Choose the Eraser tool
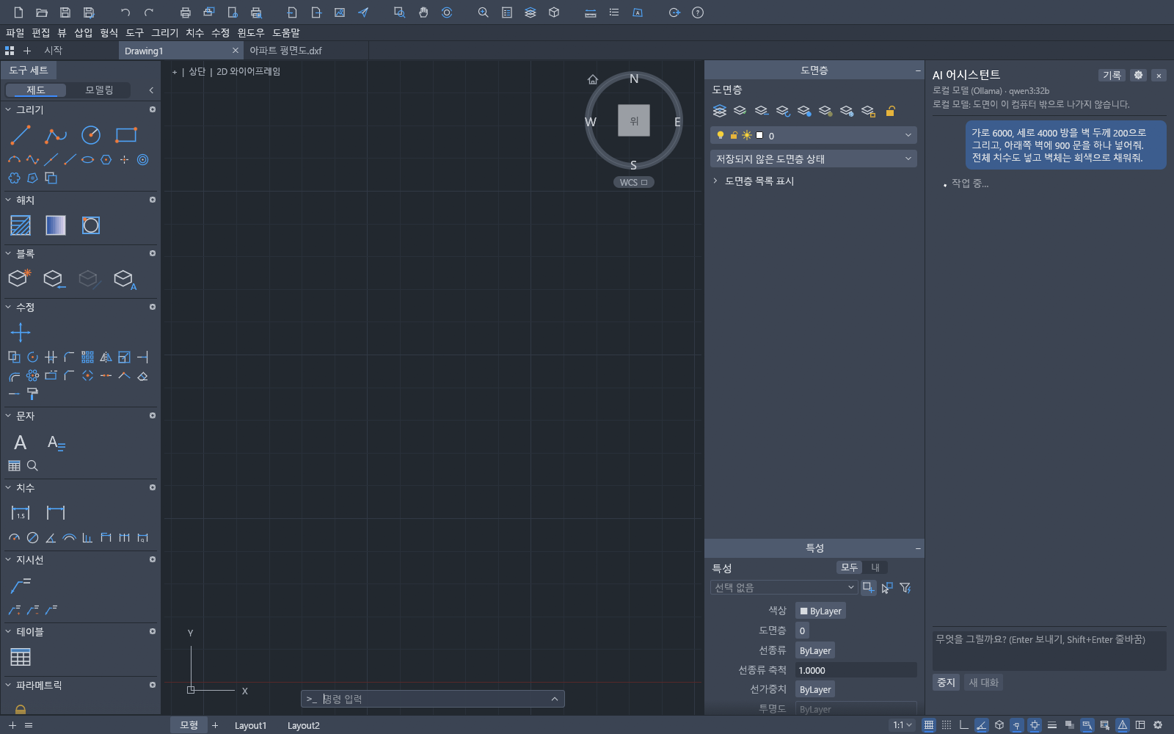1174x734 pixels. tap(143, 376)
